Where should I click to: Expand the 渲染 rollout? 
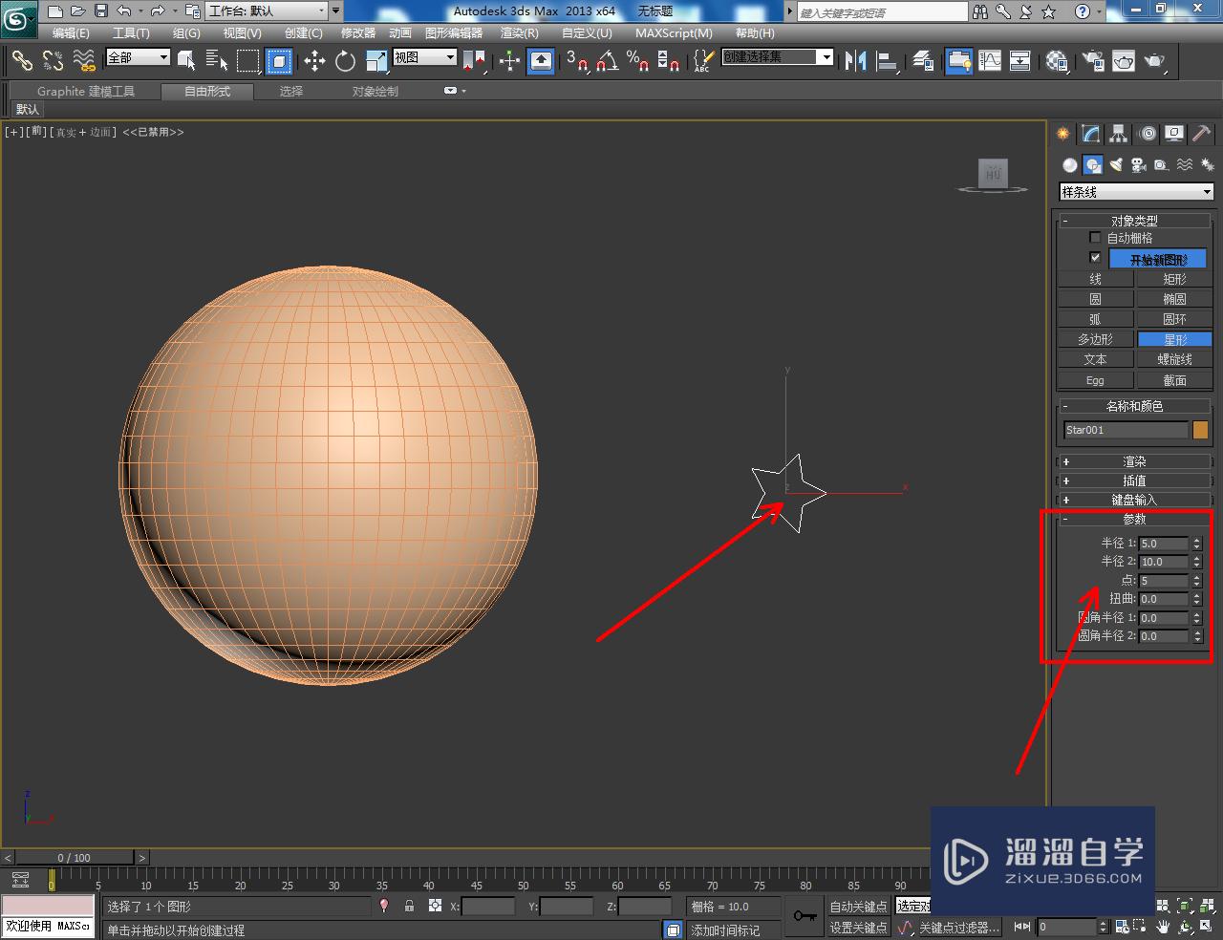coord(1134,461)
